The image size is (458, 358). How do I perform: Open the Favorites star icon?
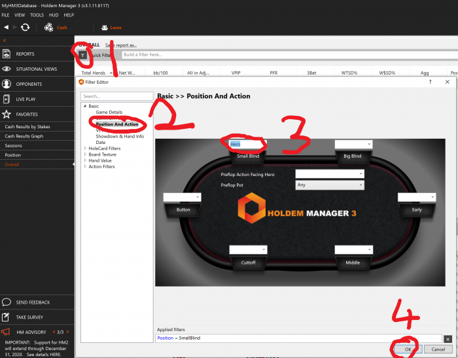tap(7, 115)
